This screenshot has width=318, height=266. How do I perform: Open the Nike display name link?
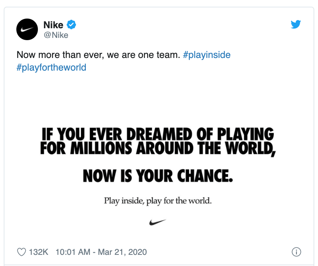point(53,25)
